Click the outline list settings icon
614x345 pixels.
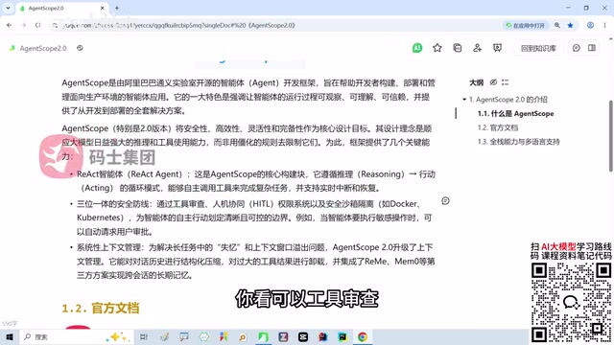[506, 82]
